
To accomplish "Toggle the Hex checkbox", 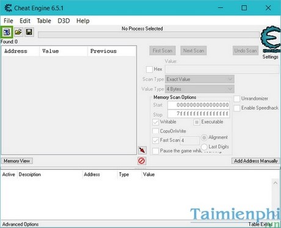I will pos(149,69).
